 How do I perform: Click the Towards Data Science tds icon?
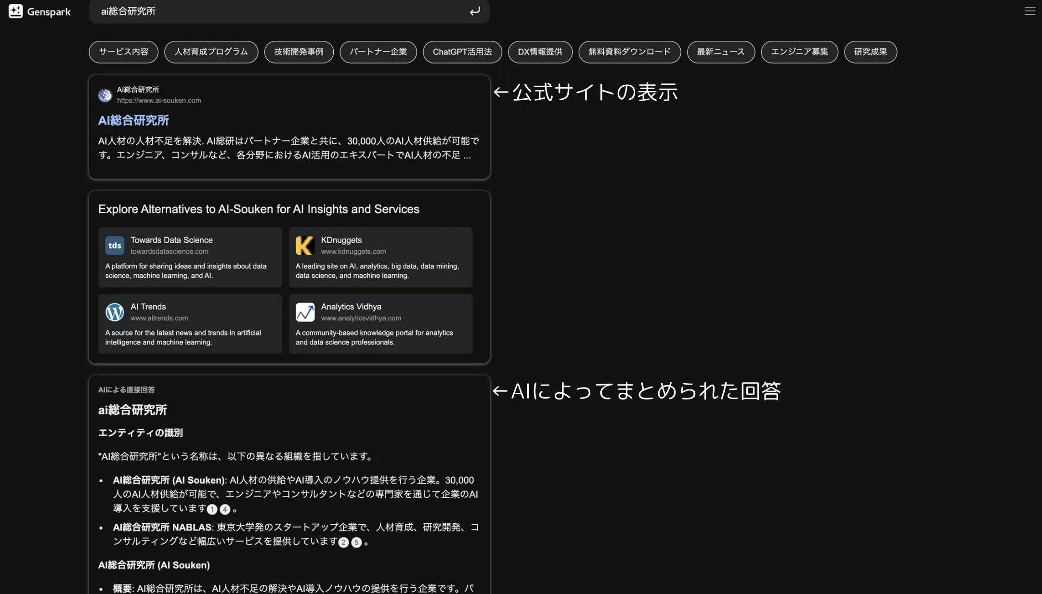point(115,245)
